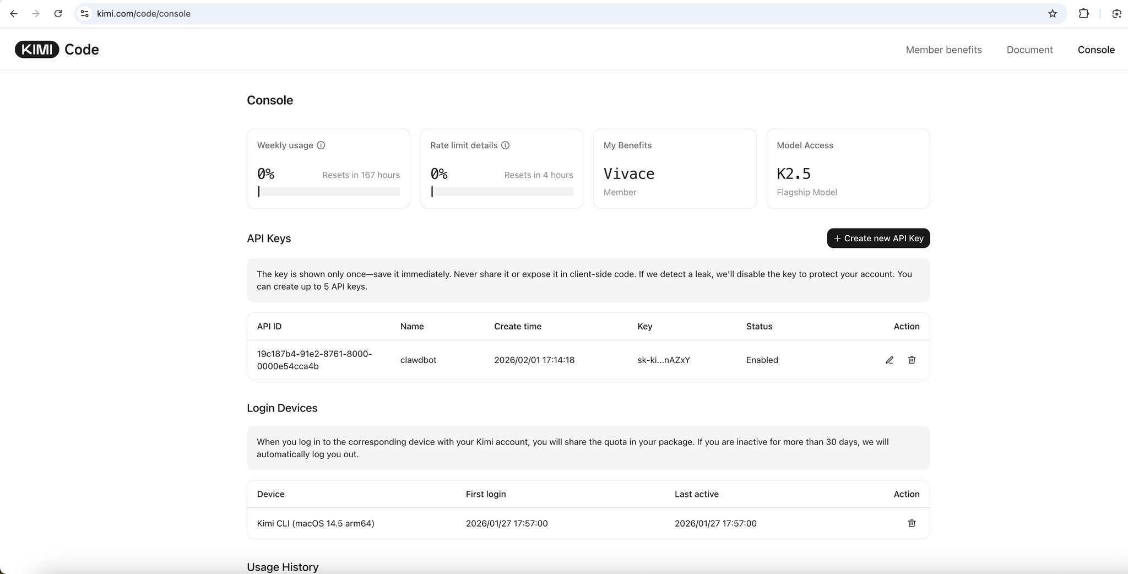Click the First login column header
Image resolution: width=1128 pixels, height=574 pixels.
(x=486, y=494)
